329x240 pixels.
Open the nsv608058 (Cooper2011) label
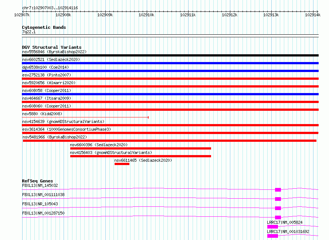(47, 90)
